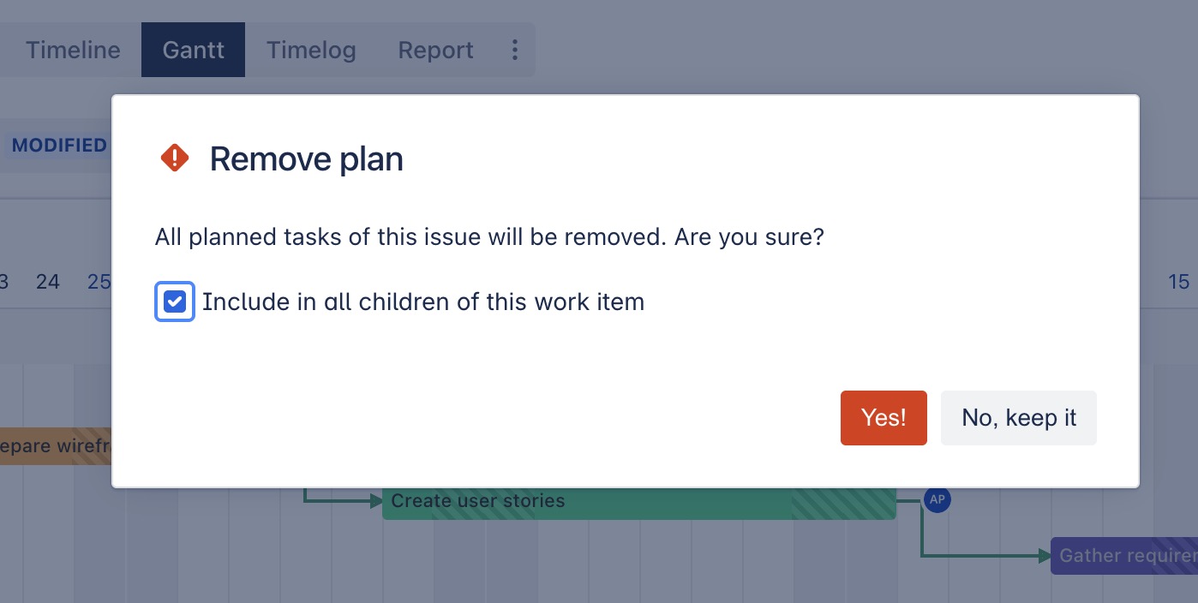Screen dimensions: 1198x603
Task: Click day 15 in the timeline header
Action: 1178,281
